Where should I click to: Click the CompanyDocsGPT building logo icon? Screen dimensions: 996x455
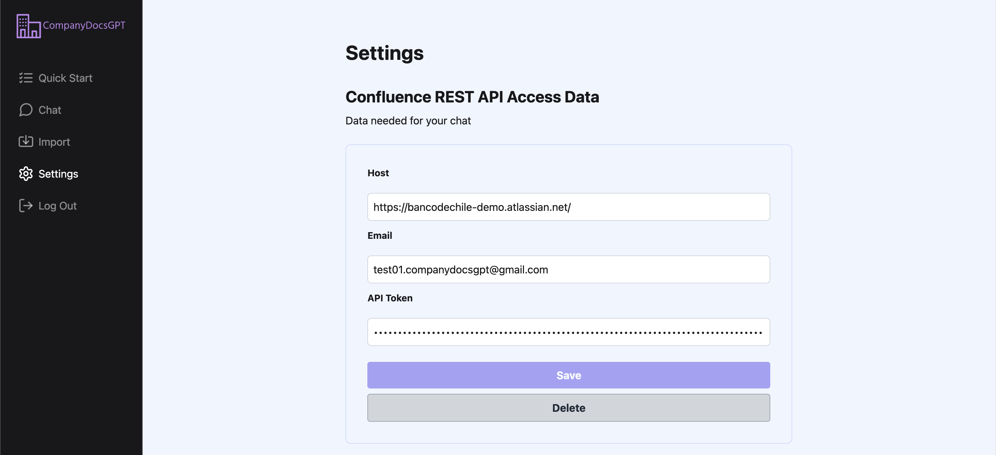(x=28, y=26)
